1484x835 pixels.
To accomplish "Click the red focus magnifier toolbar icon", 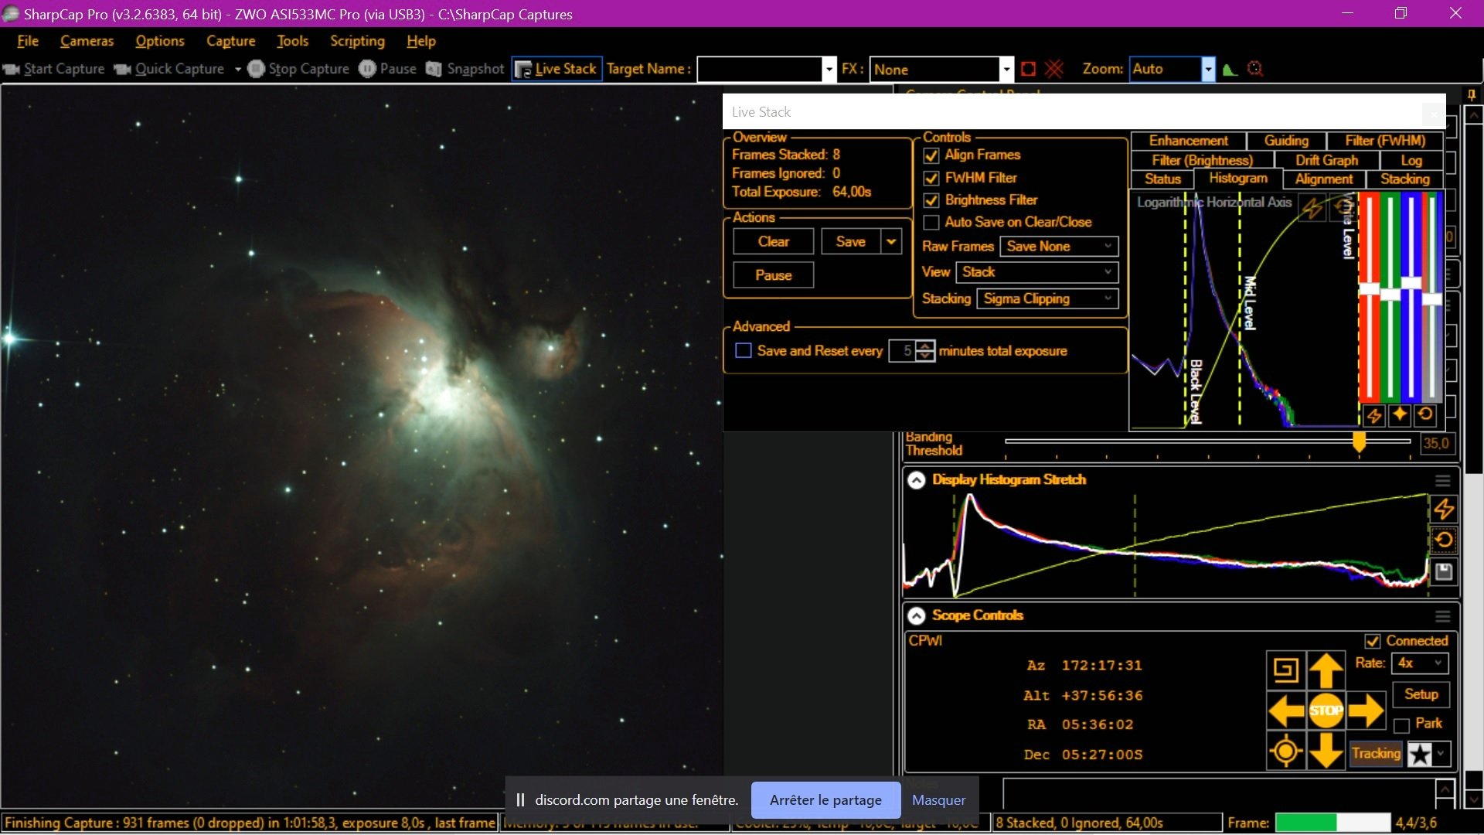I will coord(1255,69).
